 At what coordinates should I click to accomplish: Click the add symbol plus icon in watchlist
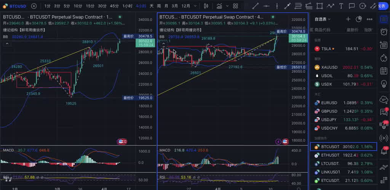coord(348,19)
